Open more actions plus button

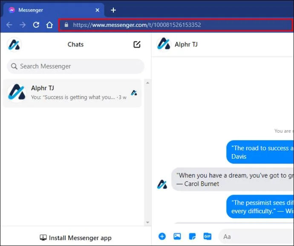click(x=162, y=237)
